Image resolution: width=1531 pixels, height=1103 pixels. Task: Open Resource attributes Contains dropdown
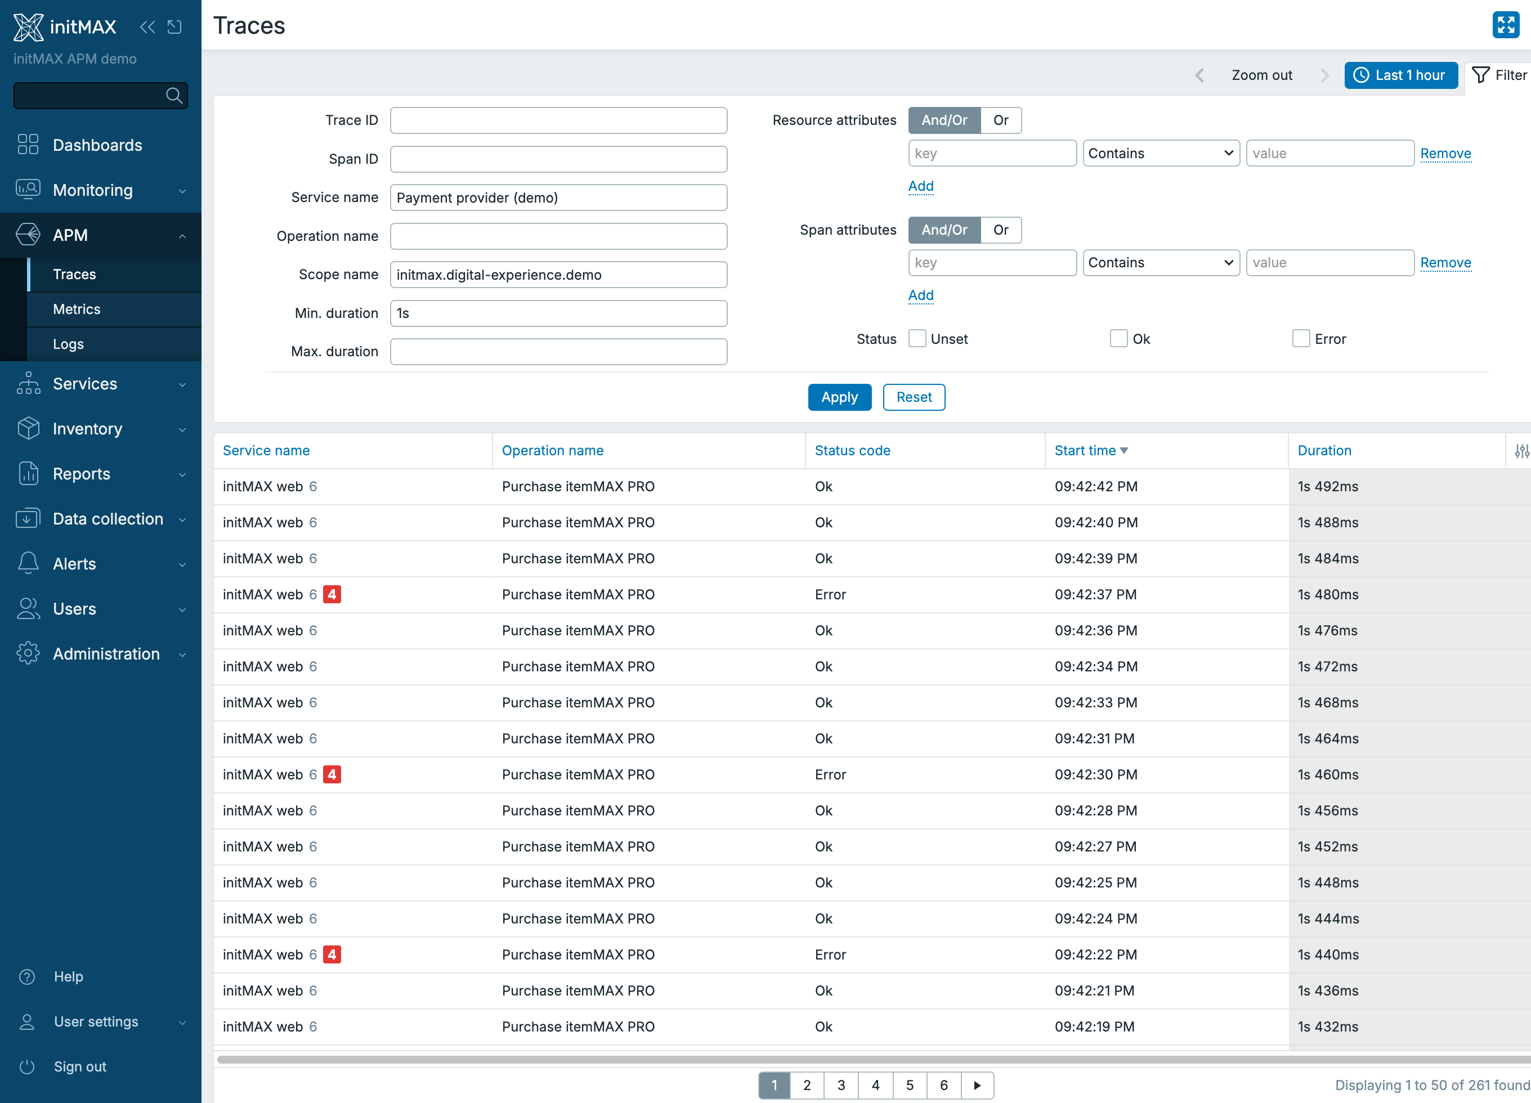pyautogui.click(x=1161, y=153)
